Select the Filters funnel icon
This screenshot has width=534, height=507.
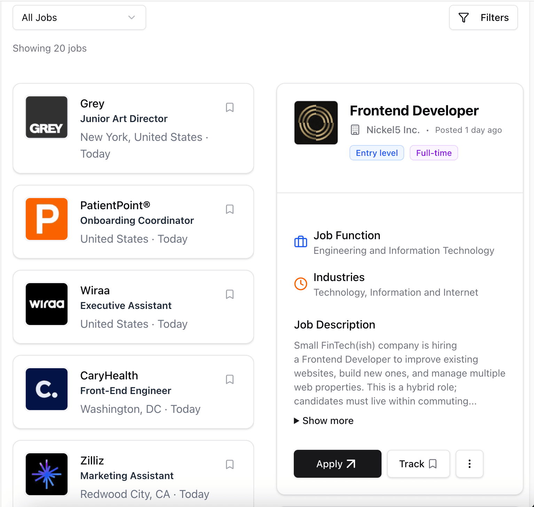(x=463, y=17)
